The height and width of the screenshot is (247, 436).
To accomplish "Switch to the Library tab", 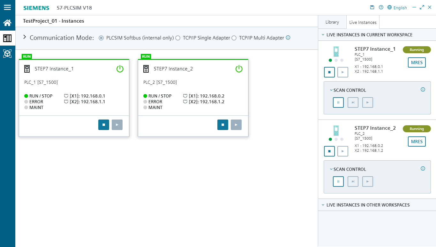I will 332,22.
